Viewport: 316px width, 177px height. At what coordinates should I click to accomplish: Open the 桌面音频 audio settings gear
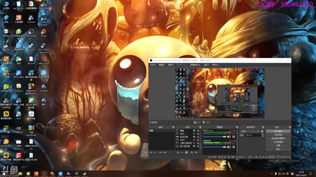point(233,147)
